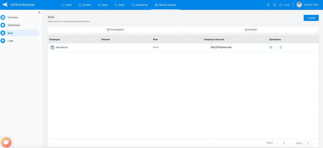Image resolution: width=323 pixels, height=148 pixels.
Task: Click Met Daemon's avatar thumbnail
Action: point(52,47)
